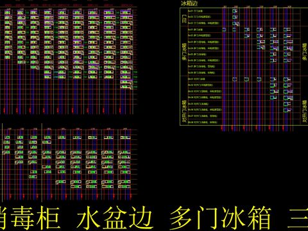308x231 pixels.
Task: Select the large 多门冰箱 caption at bottom
Action: click(x=220, y=218)
